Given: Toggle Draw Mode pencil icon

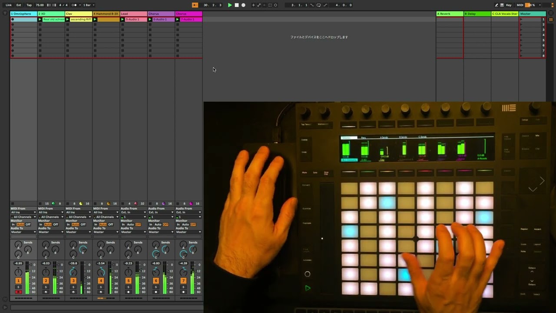Looking at the screenshot, I should (496, 5).
